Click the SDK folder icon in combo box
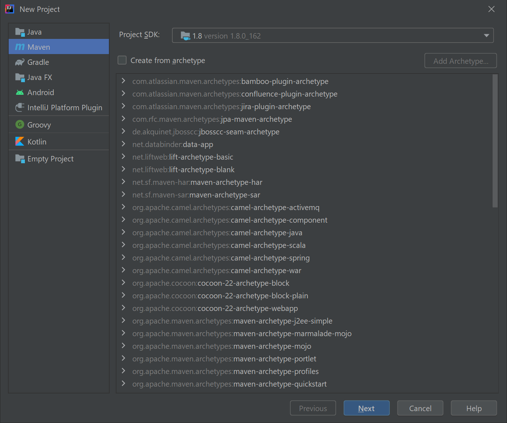Screen dimensions: 507x423 click(185, 36)
